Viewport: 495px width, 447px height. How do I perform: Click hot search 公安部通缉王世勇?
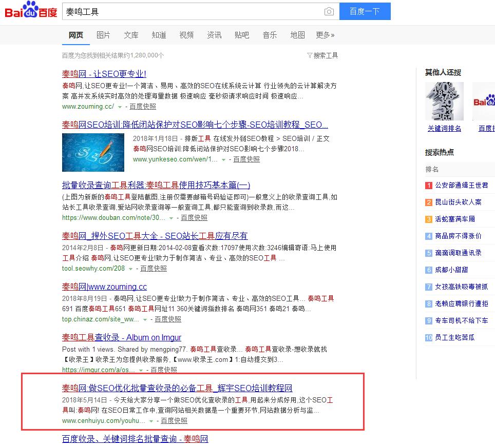(x=461, y=185)
